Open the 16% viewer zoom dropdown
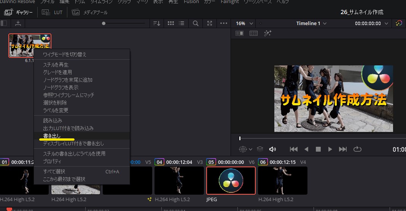Viewport: 406px width, 211px height. click(244, 23)
